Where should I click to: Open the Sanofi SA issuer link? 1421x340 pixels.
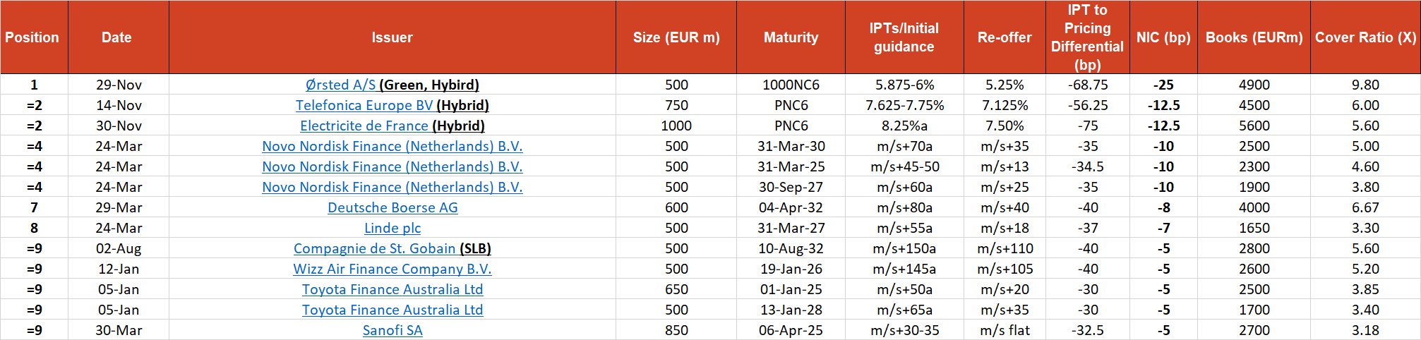click(392, 330)
